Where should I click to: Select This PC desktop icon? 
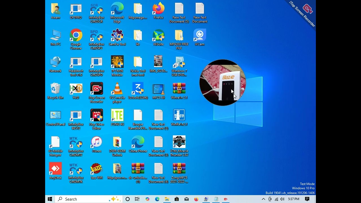55,38
